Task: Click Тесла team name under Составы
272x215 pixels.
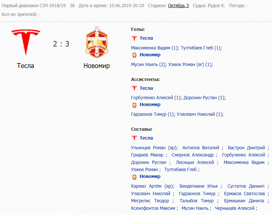Action: coord(146,138)
